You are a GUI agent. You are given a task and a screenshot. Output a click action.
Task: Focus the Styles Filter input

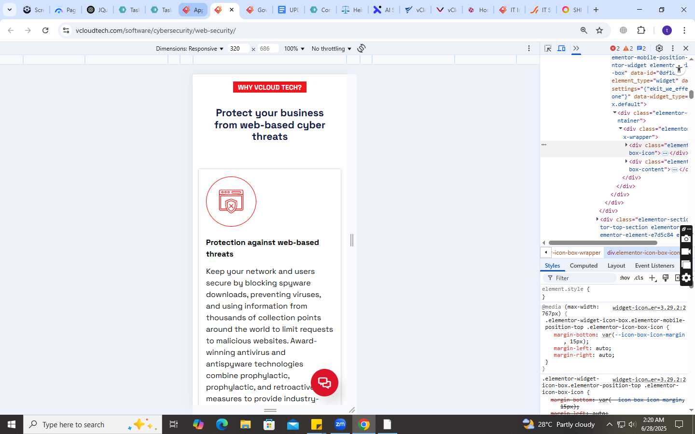tap(581, 278)
